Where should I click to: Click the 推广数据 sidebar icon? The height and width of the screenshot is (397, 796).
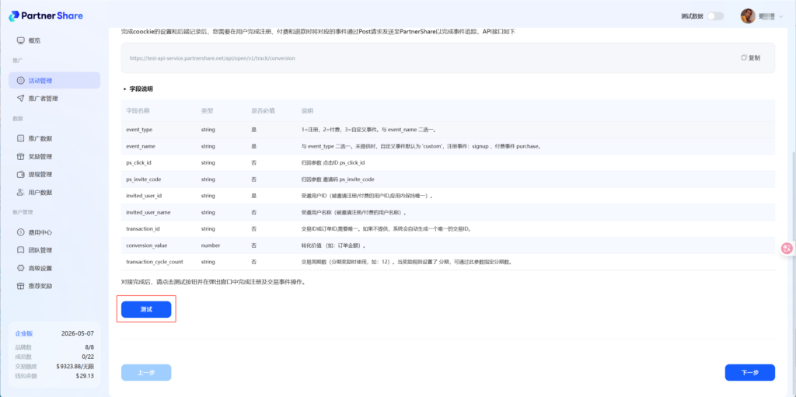pos(20,138)
